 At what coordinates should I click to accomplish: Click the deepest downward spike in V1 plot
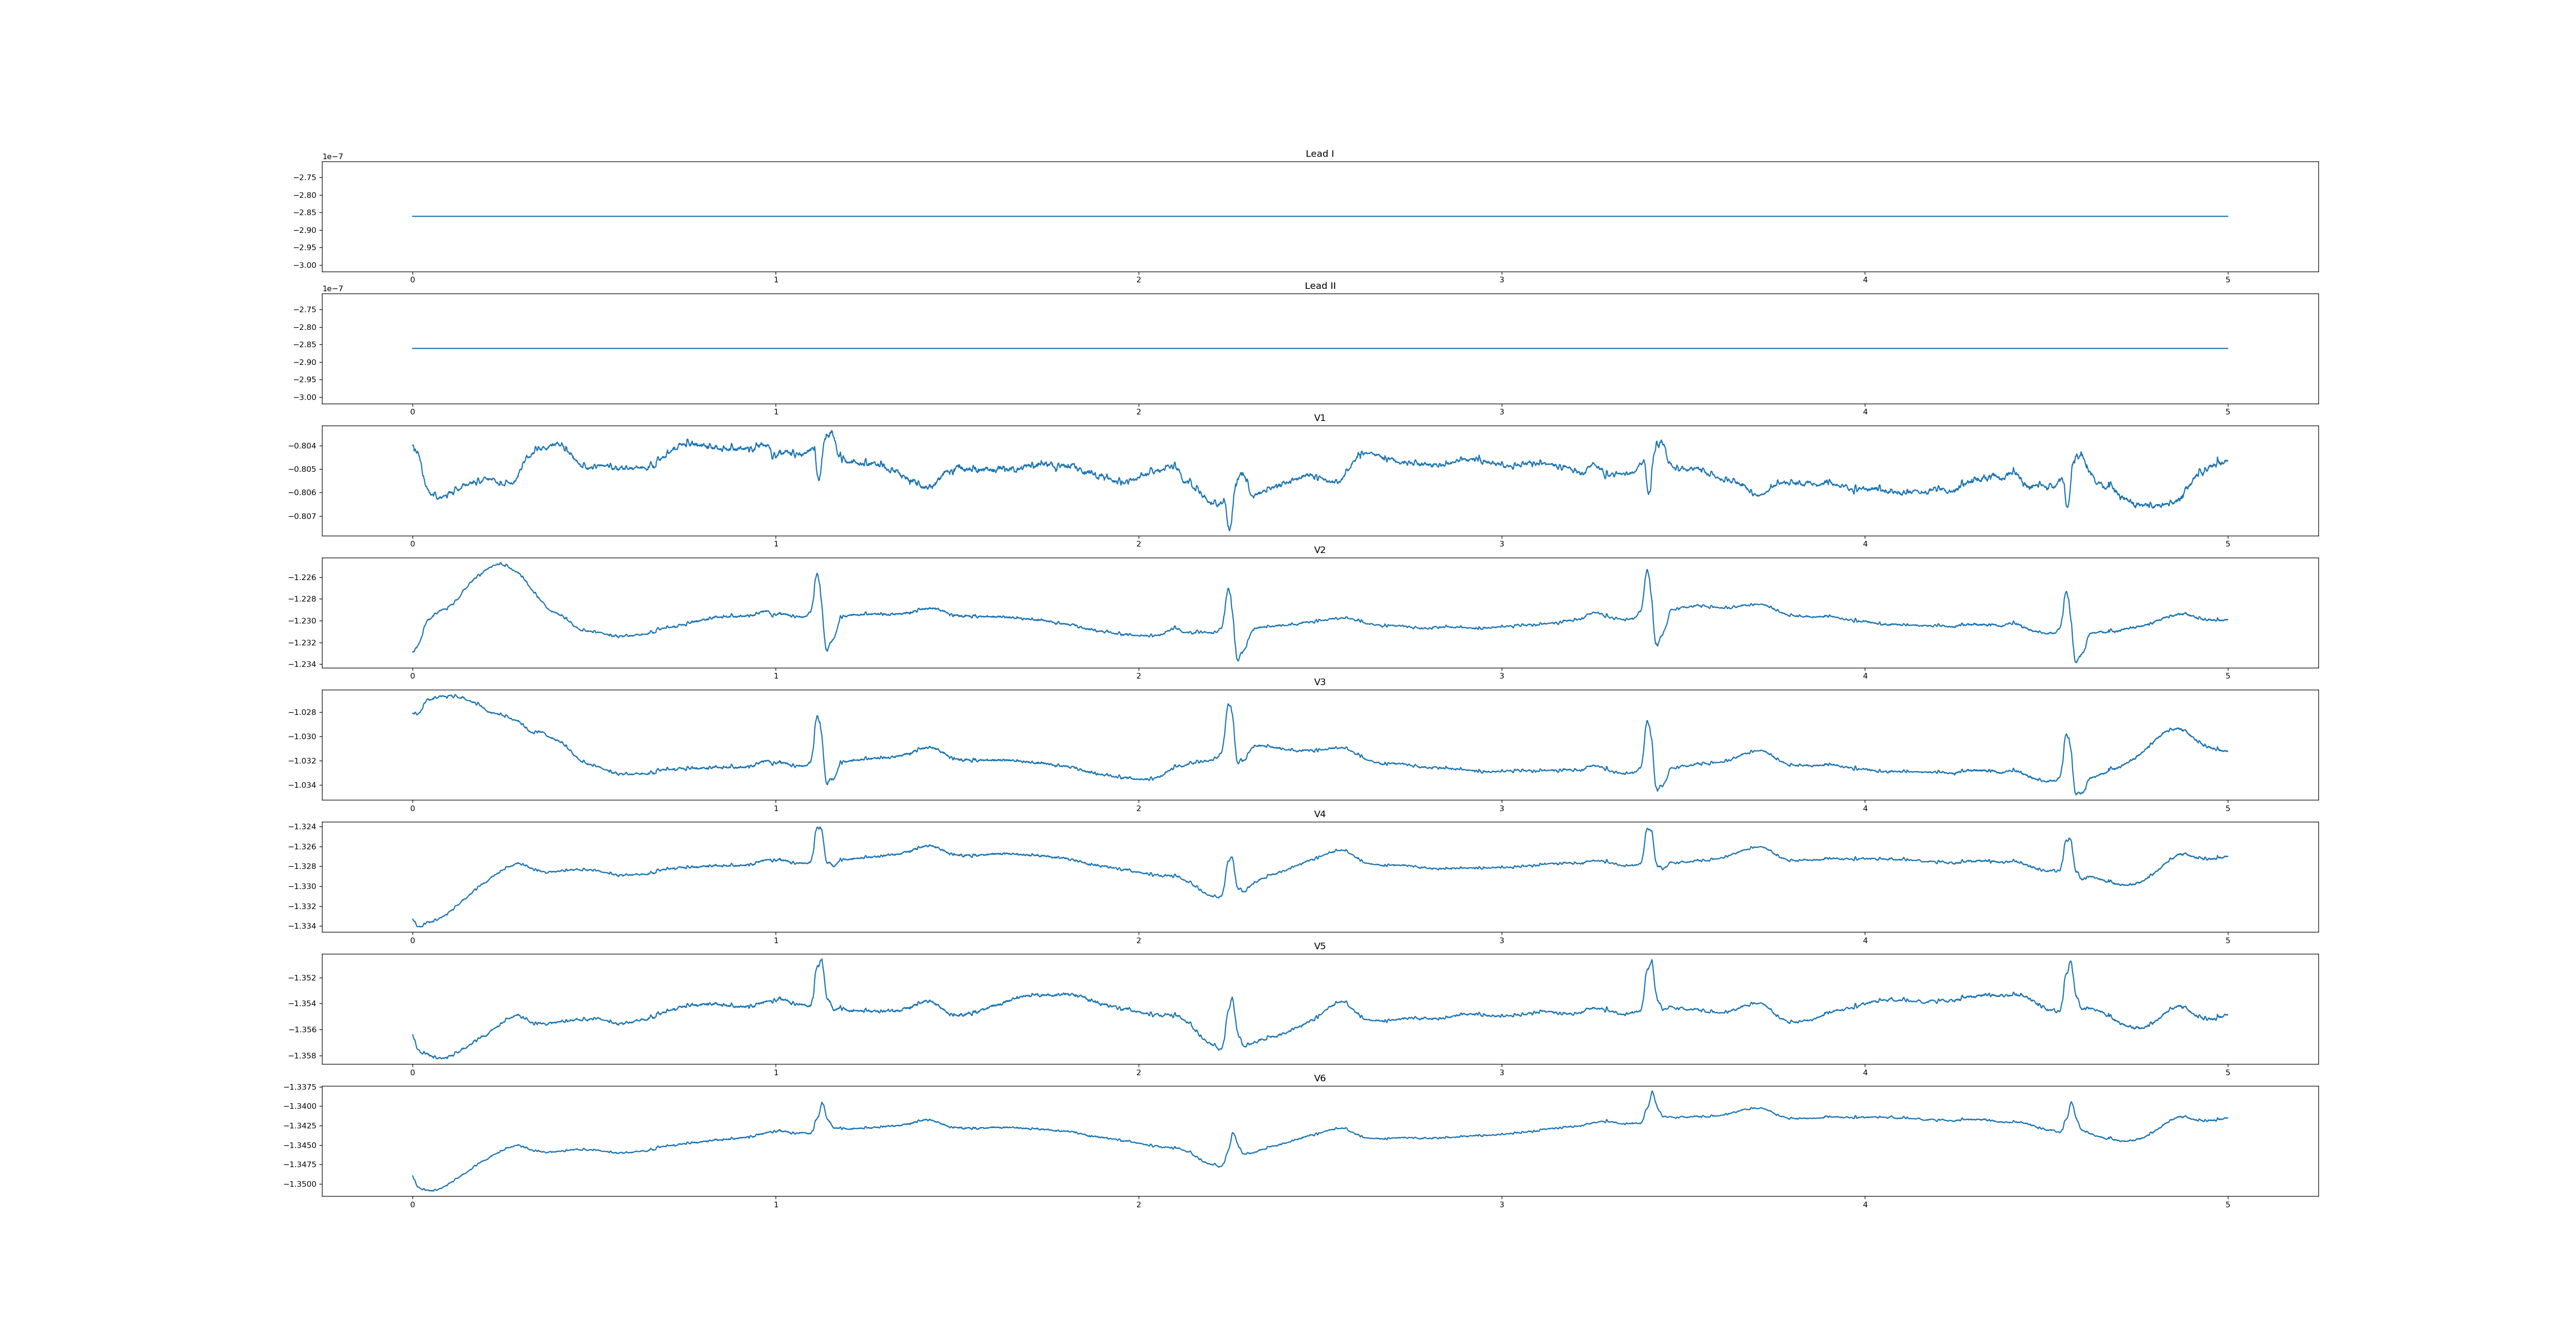(x=1229, y=529)
